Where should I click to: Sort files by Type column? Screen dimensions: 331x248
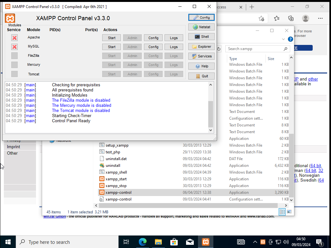coord(246,59)
